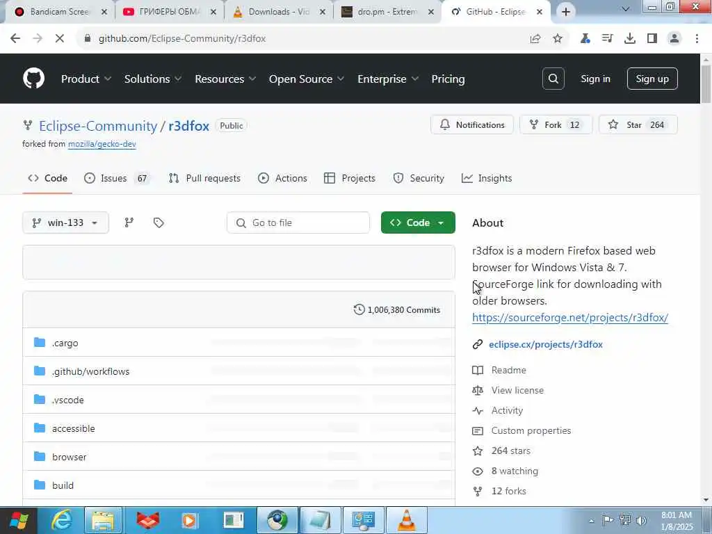Open Chrome side panel icon
This screenshot has width=712, height=534.
click(652, 39)
